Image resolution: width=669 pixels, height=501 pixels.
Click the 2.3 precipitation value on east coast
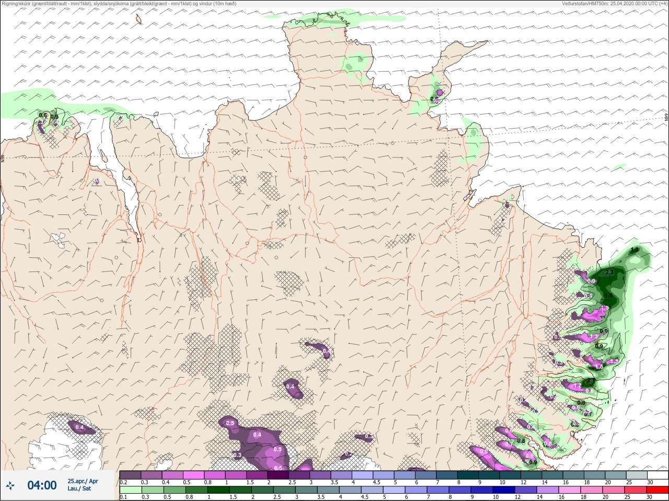tap(609, 272)
